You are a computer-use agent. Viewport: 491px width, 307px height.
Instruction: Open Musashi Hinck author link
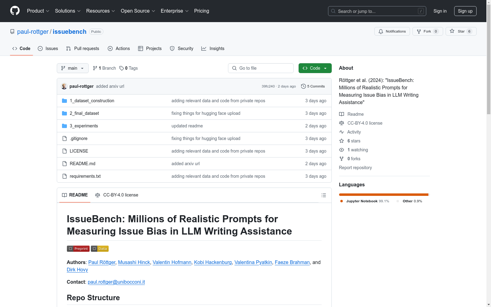tap(134, 262)
